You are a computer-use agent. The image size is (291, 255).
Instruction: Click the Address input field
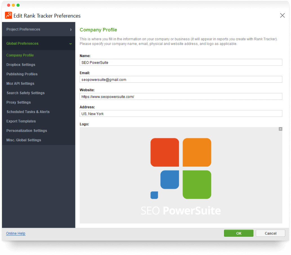pos(181,114)
